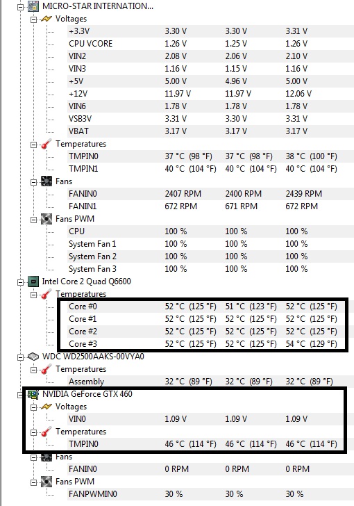Image resolution: width=354 pixels, height=506 pixels.
Task: Click the WDC hard drive icon
Action: (33, 357)
